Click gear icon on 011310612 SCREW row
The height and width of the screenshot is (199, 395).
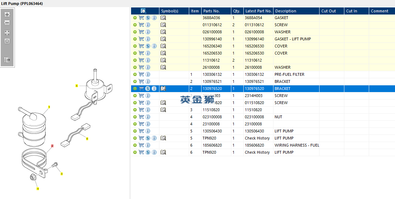(135, 25)
